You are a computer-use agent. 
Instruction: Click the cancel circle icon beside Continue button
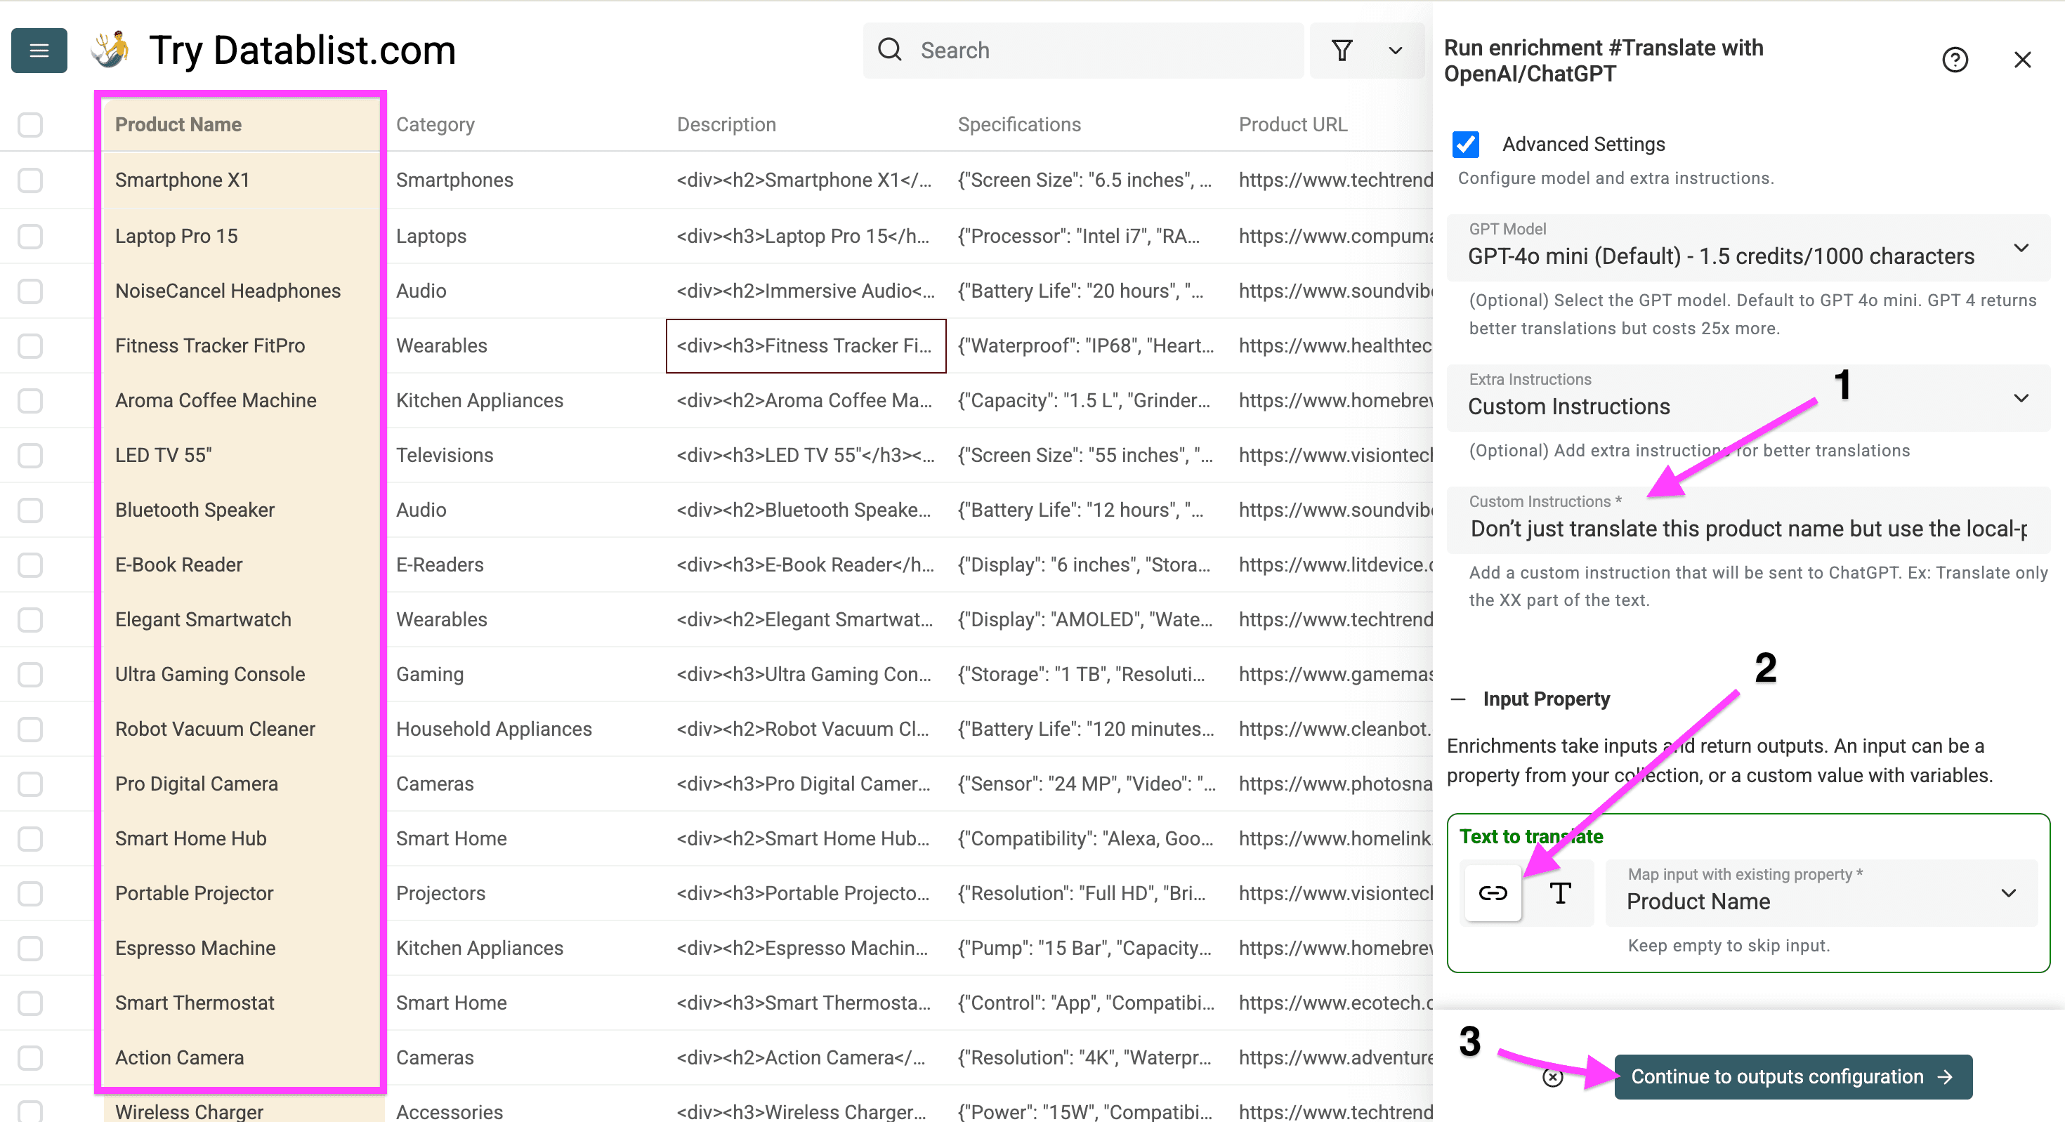1553,1077
